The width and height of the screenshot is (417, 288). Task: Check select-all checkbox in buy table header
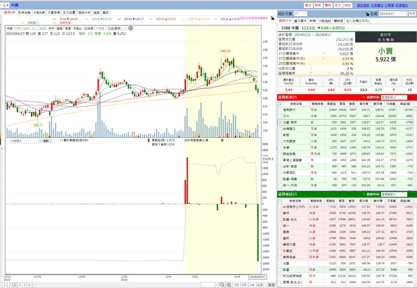280,104
